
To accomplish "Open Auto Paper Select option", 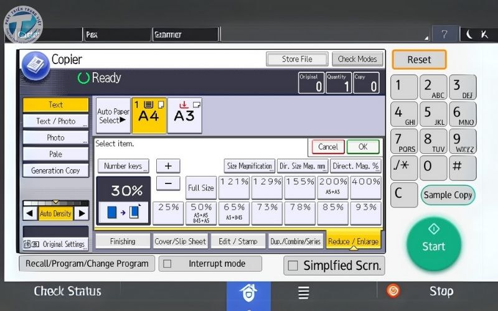I will (x=113, y=116).
